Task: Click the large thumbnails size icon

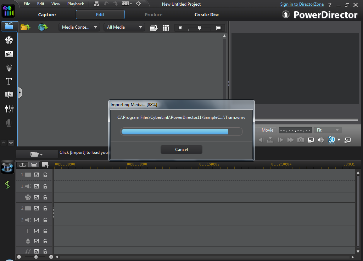Action: click(x=218, y=28)
